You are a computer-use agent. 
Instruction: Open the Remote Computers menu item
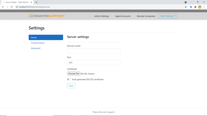[146, 16]
